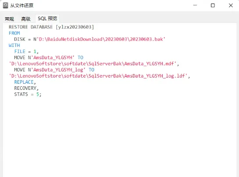Click the AmsData_YLGSYH_log.ldf path text

tap(99, 76)
